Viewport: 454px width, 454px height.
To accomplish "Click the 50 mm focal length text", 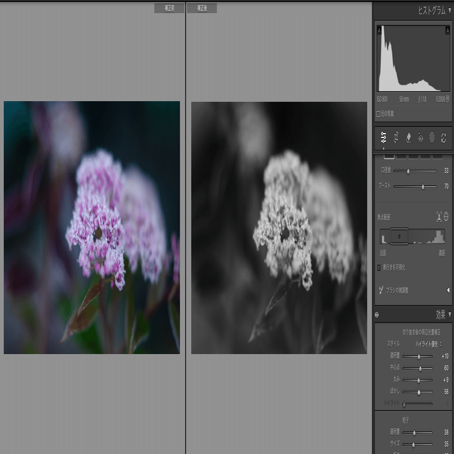I will click(404, 99).
